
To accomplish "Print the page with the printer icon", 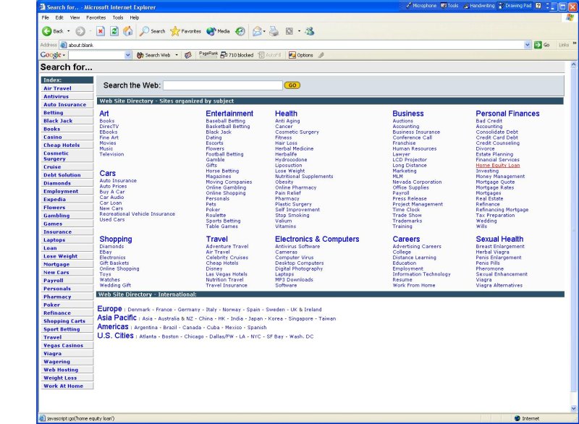I will (x=274, y=31).
